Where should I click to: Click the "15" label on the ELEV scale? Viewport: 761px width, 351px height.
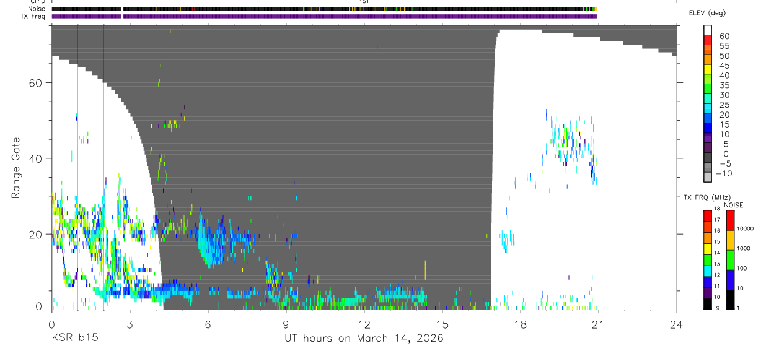coord(724,124)
